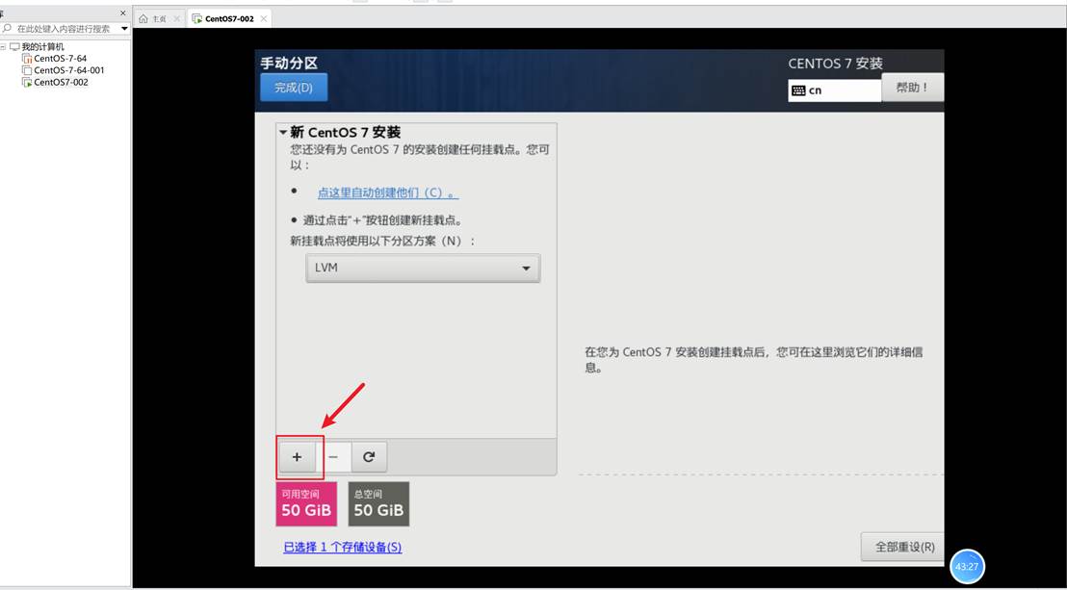Click the CentOS-7-64 VM icon
1067x590 pixels.
27,59
